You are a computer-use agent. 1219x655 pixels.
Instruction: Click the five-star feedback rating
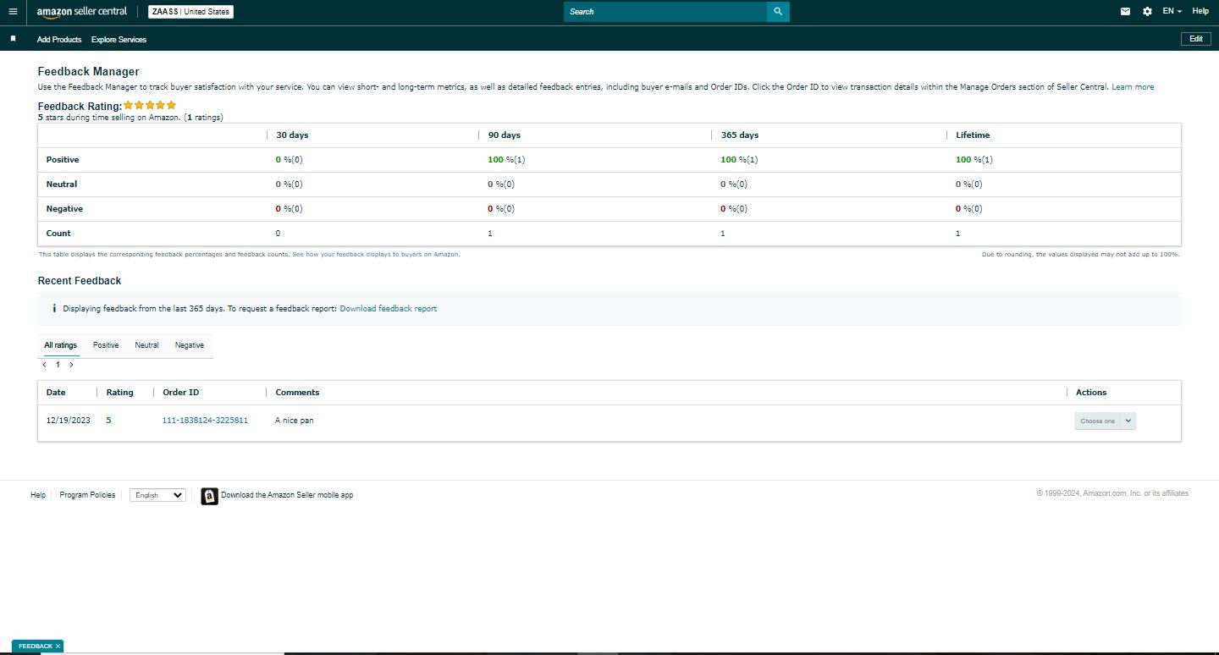click(150, 106)
